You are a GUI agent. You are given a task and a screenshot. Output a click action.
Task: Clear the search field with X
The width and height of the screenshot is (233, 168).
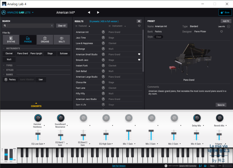tap(52, 25)
